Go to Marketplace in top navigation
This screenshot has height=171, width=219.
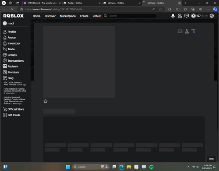point(68,16)
